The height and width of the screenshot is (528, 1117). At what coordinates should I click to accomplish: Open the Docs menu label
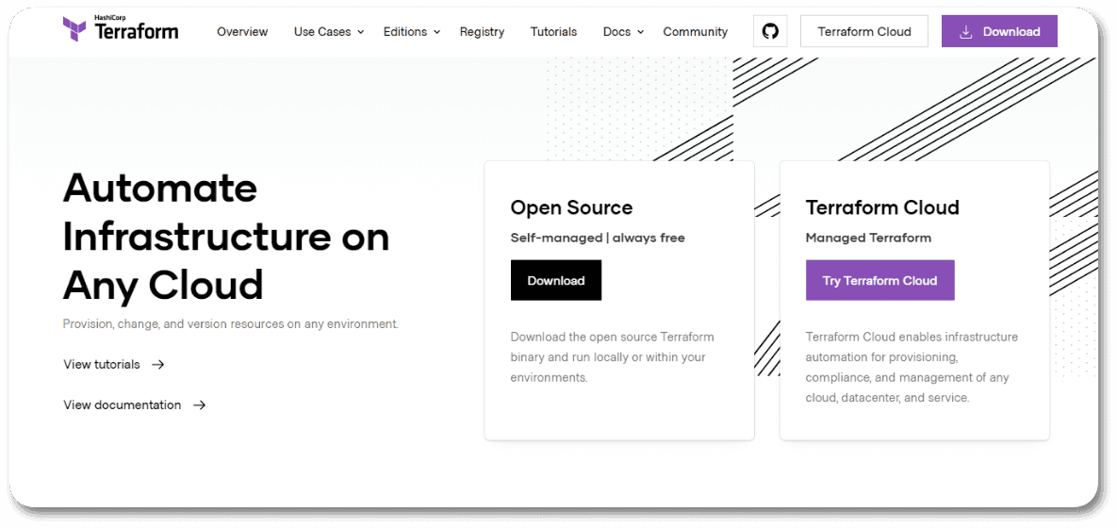[x=616, y=31]
